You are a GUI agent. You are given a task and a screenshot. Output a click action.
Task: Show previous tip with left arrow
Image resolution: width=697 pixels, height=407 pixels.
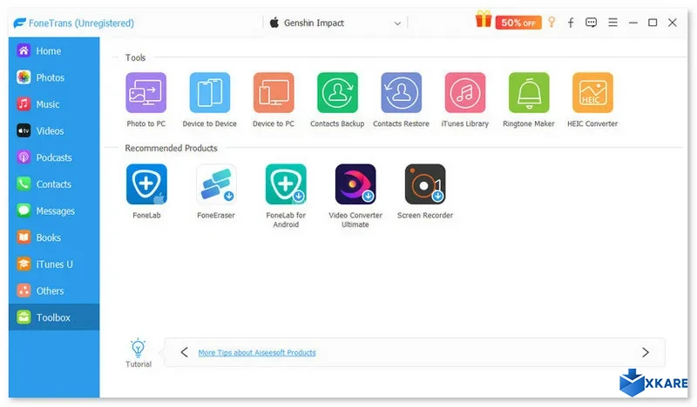pyautogui.click(x=184, y=352)
